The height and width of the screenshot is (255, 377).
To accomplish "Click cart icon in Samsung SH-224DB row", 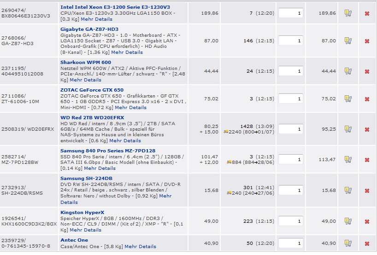I will (348, 191).
